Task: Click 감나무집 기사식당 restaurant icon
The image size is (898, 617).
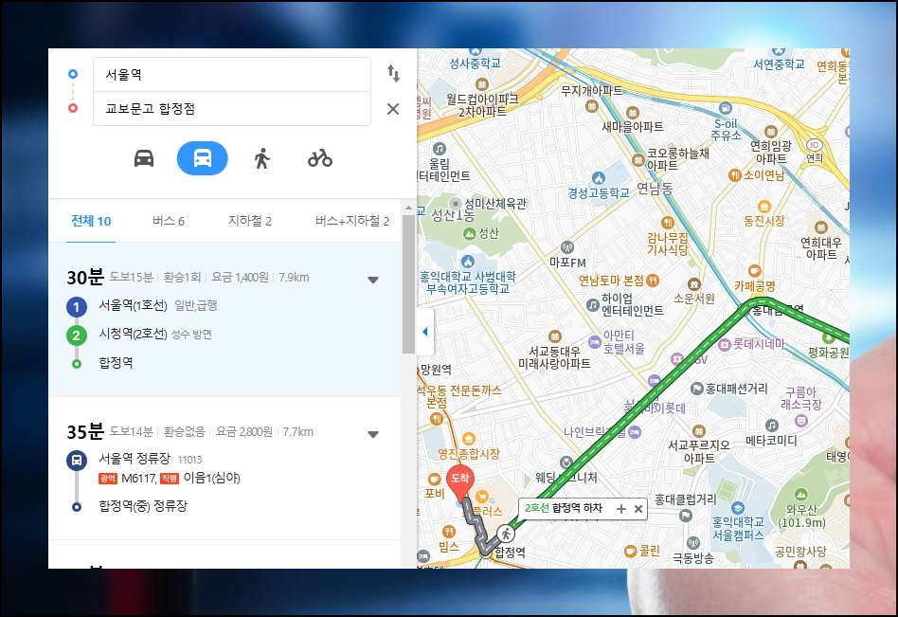Action: [667, 223]
